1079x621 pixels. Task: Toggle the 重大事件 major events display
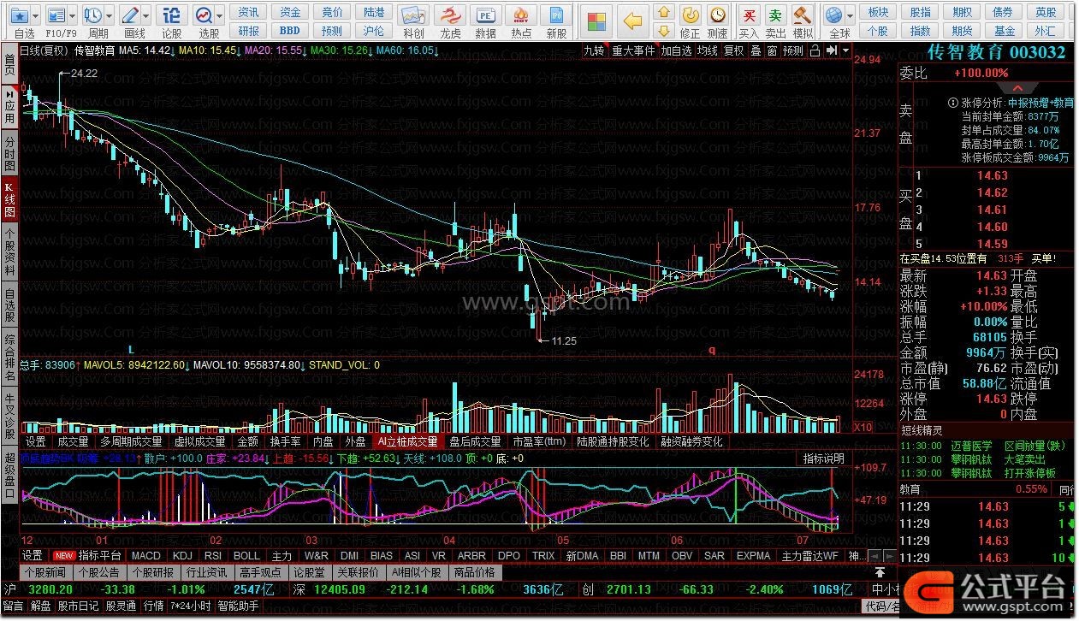633,50
